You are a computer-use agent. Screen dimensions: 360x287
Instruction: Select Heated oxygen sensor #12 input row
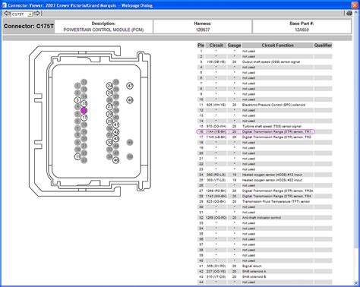click(x=264, y=175)
